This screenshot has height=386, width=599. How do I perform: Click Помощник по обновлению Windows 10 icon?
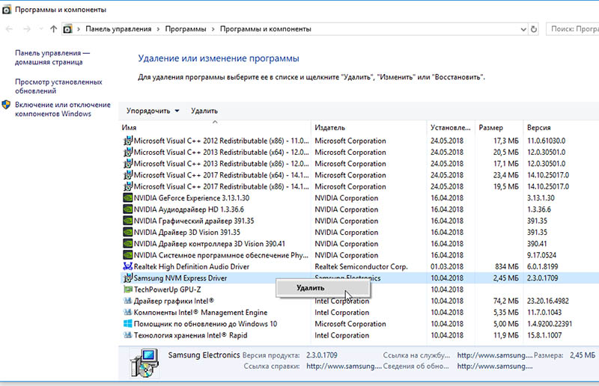point(127,324)
